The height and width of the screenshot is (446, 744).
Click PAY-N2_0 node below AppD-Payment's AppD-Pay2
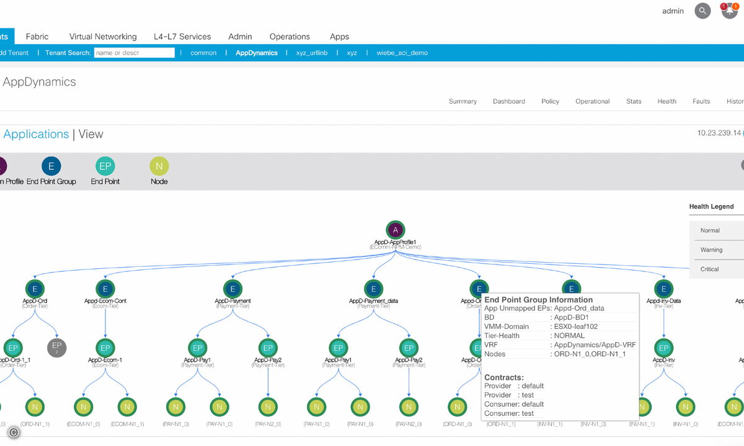click(x=268, y=407)
